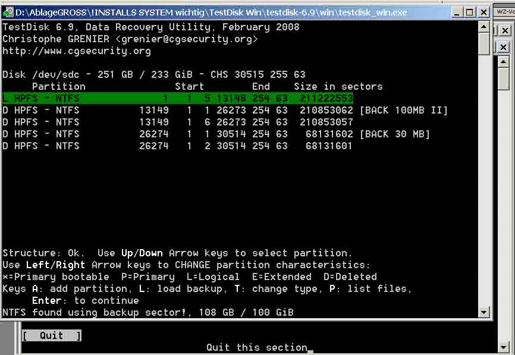Click 'Quit this section' text in the background console
The height and width of the screenshot is (355, 515).
[257, 347]
